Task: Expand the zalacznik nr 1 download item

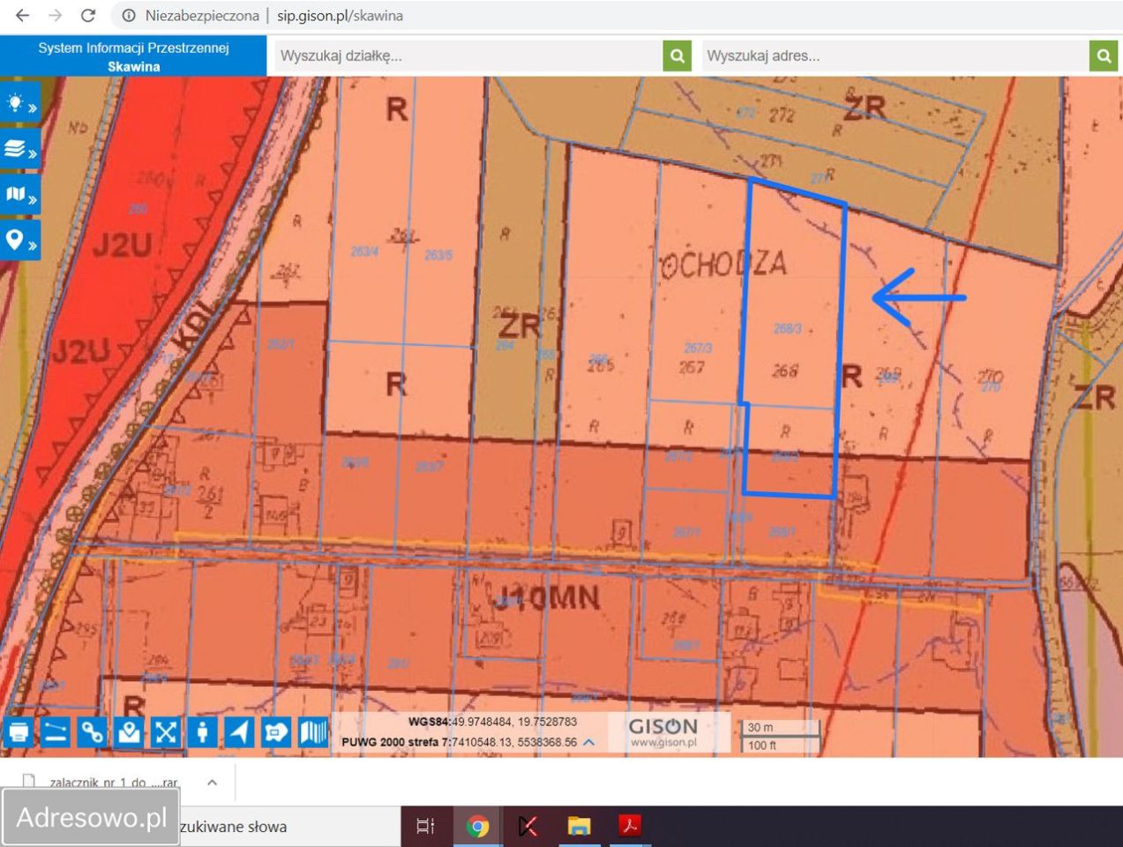Action: click(212, 783)
